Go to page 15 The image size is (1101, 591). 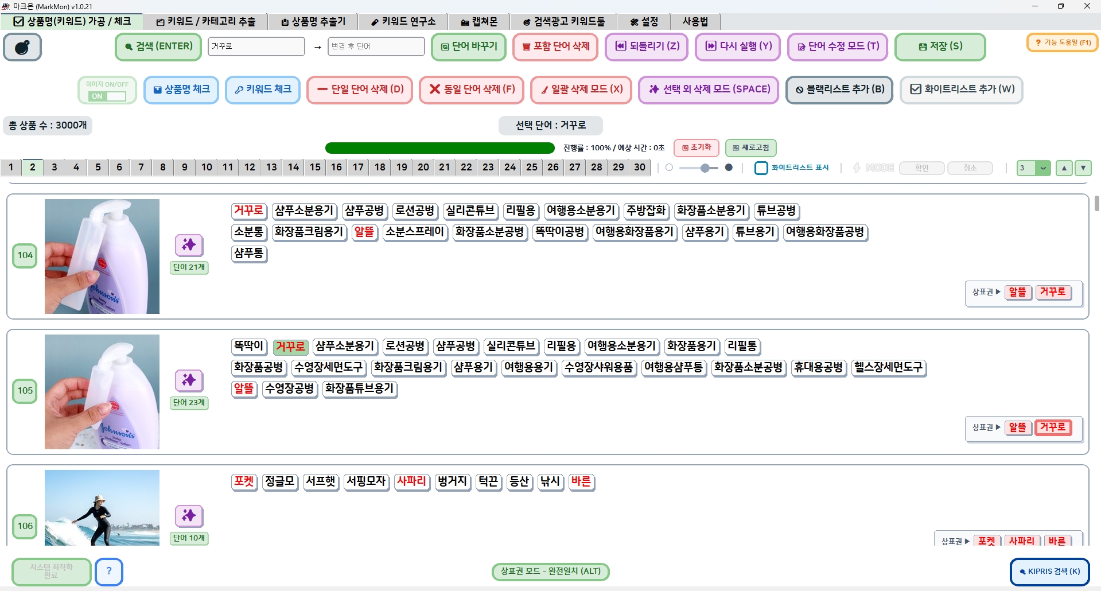click(315, 168)
